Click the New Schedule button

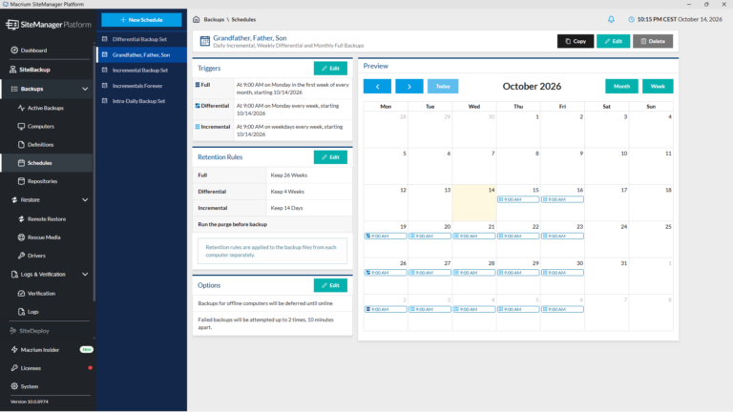(x=141, y=20)
